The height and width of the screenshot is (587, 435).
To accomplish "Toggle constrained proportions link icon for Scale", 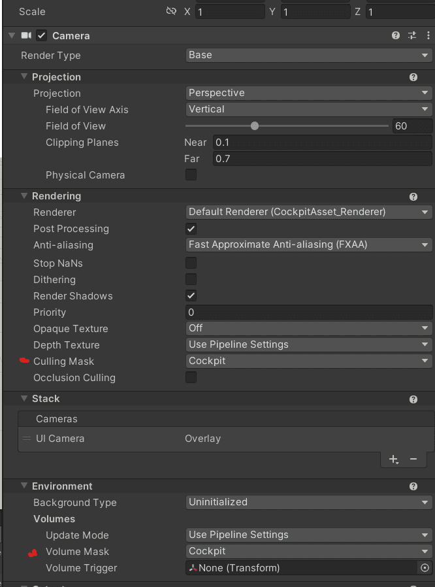I will (x=171, y=11).
